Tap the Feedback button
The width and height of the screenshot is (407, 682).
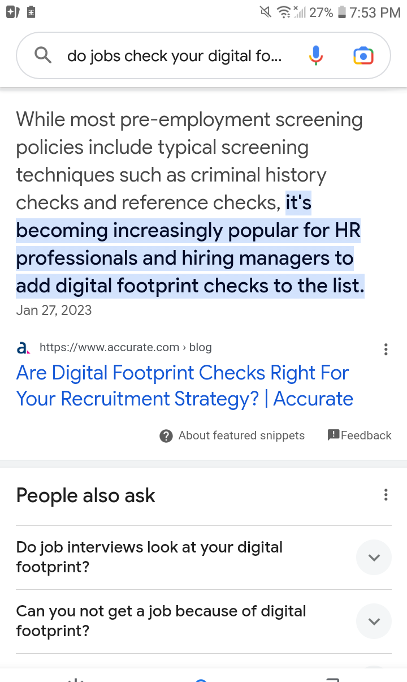[x=360, y=435]
